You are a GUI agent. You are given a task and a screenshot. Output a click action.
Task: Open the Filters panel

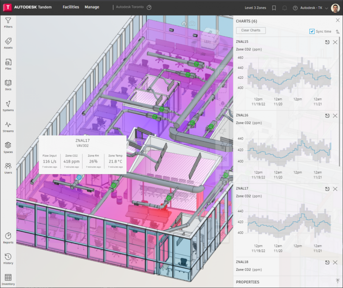(8, 23)
